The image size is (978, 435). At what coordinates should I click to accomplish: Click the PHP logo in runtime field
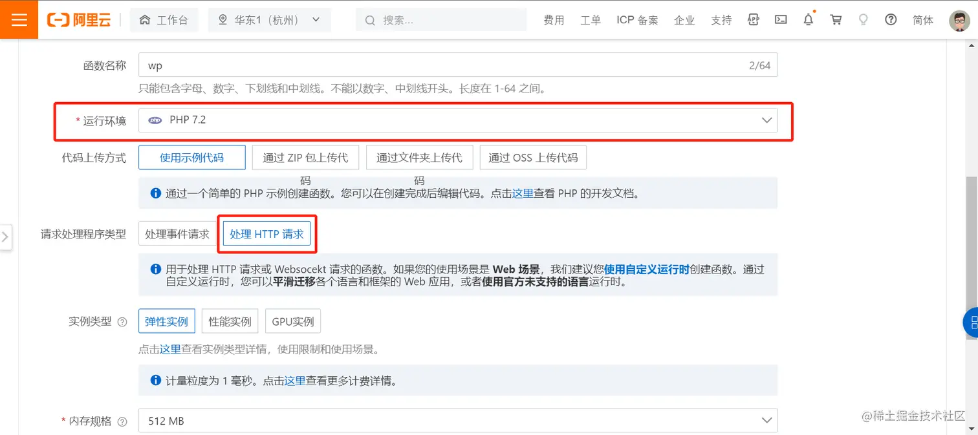[x=155, y=120]
